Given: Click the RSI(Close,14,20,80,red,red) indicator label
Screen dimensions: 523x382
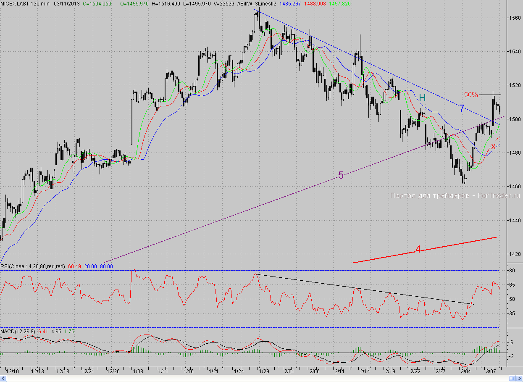Looking at the screenshot, I should coord(33,266).
